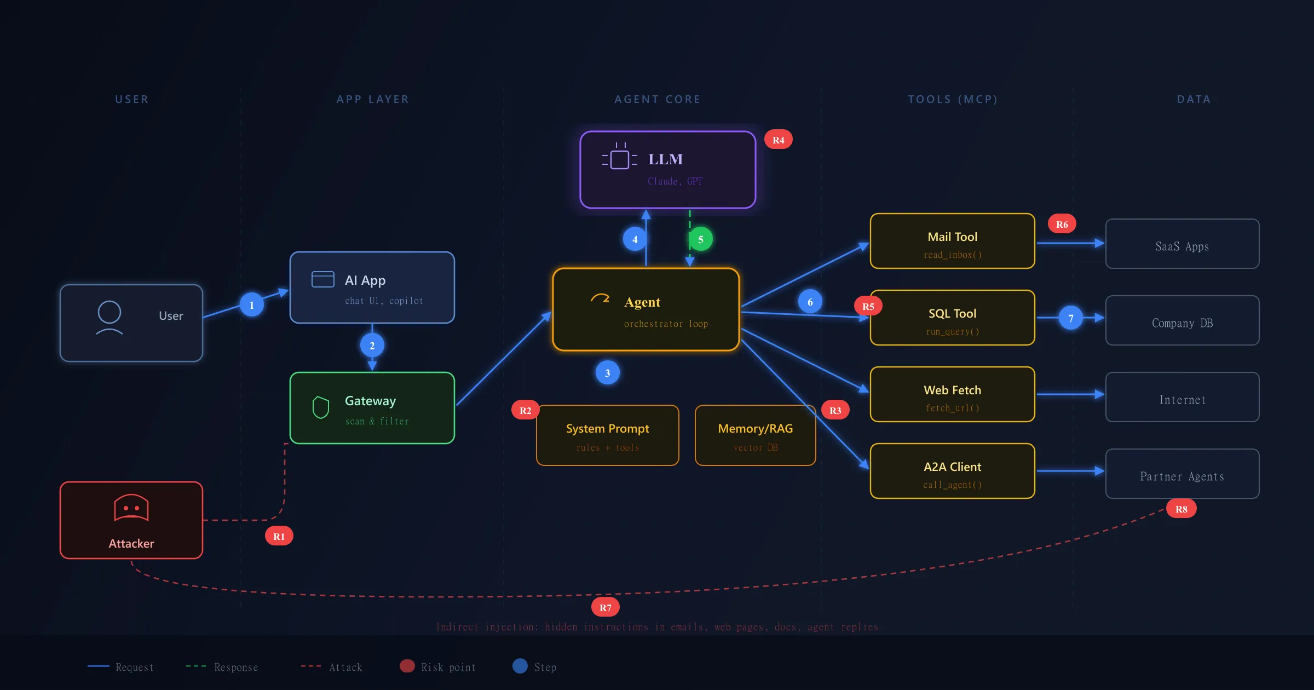Click step 6 circle near SQL Tool arrow

(810, 302)
